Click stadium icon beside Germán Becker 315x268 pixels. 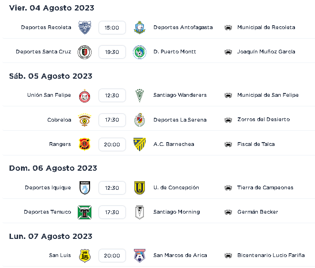(x=228, y=212)
